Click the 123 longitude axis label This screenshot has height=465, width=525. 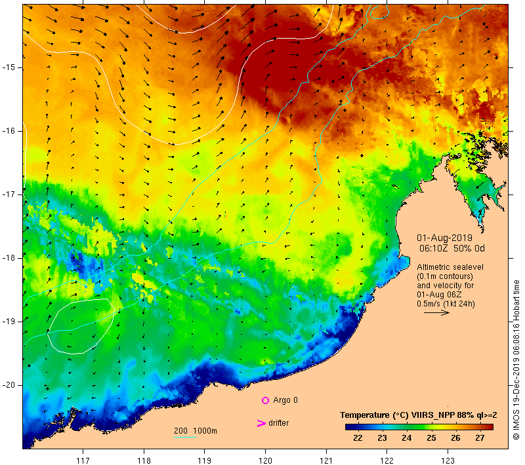448,460
